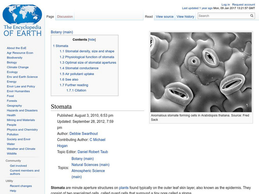Jump to 1.4 Stomatal conductance
The height and width of the screenshot is (194, 259).
pos(79,68)
